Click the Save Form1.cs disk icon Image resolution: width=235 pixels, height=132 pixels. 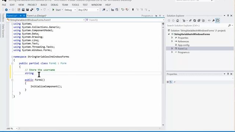[x=28, y=10]
